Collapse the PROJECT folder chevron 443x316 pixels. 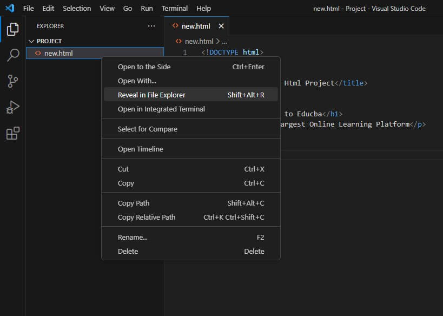[x=32, y=41]
